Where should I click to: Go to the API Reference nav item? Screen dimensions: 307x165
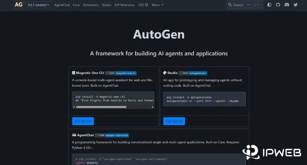[x=124, y=5]
